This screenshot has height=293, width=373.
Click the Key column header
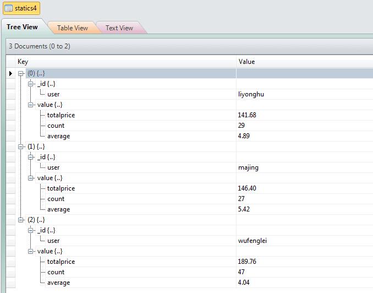click(125, 62)
